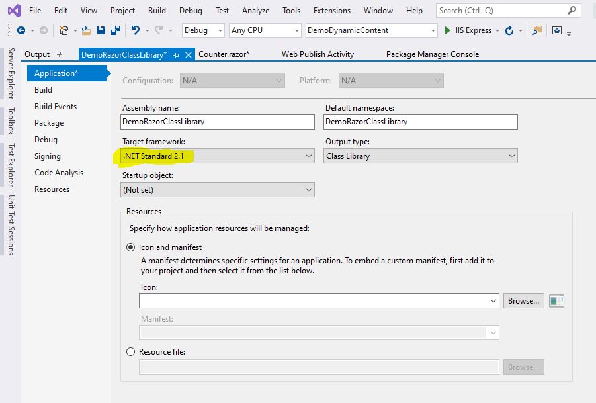Click the Redo toolbar icon

point(159,30)
